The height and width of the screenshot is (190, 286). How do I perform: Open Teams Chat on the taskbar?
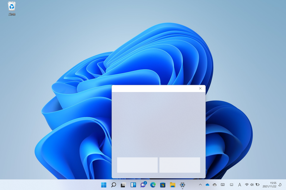click(143, 185)
